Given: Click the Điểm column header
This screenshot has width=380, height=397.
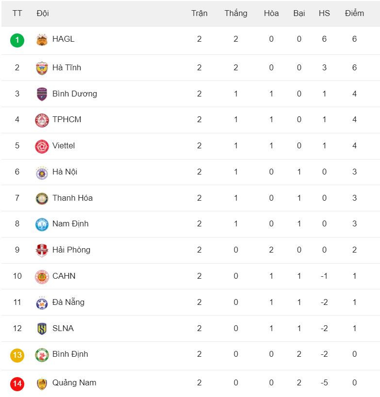Looking at the screenshot, I should (x=354, y=13).
